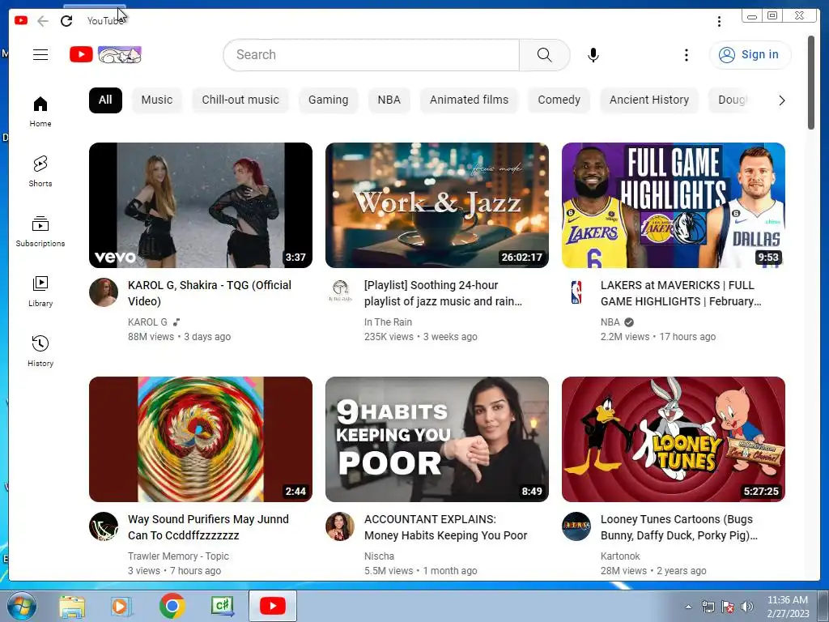This screenshot has height=622, width=829.
Task: Select the Chill-out music chip
Action: [240, 100]
